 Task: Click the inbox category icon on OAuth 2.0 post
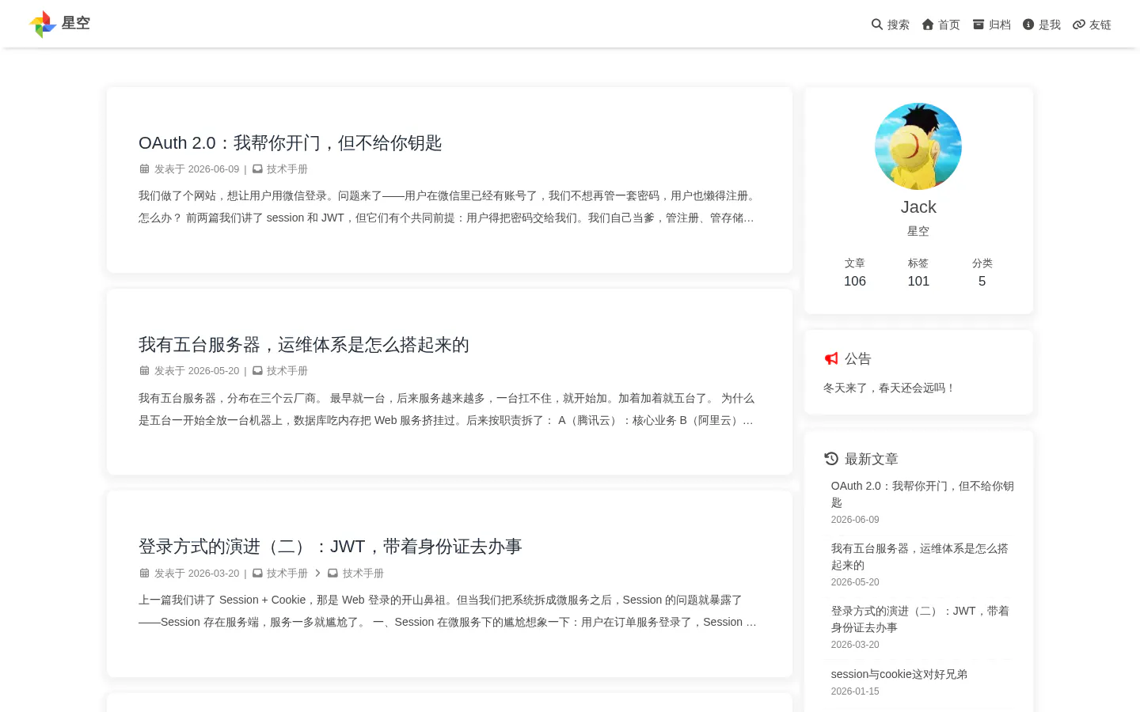(x=257, y=169)
